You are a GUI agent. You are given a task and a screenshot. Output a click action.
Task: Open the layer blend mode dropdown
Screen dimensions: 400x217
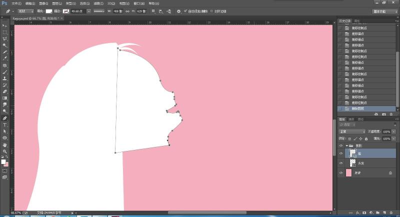click(352, 131)
